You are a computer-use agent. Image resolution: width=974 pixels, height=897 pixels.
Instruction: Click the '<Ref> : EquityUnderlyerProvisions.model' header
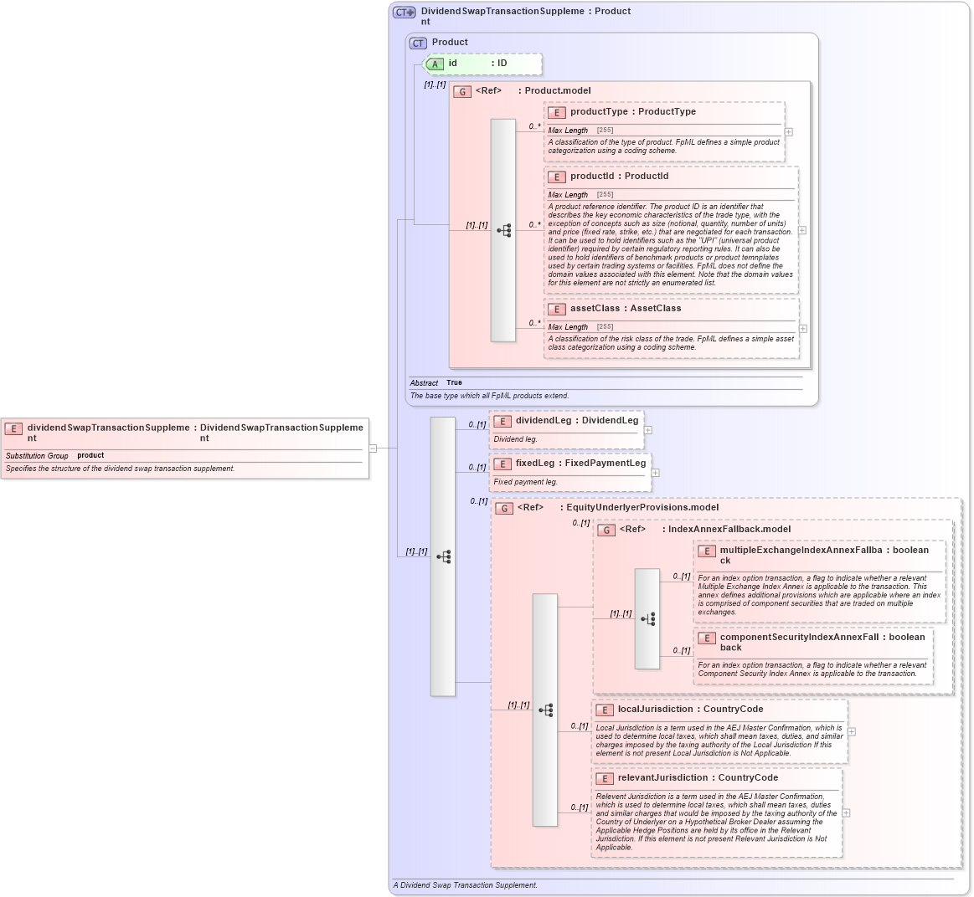point(618,508)
